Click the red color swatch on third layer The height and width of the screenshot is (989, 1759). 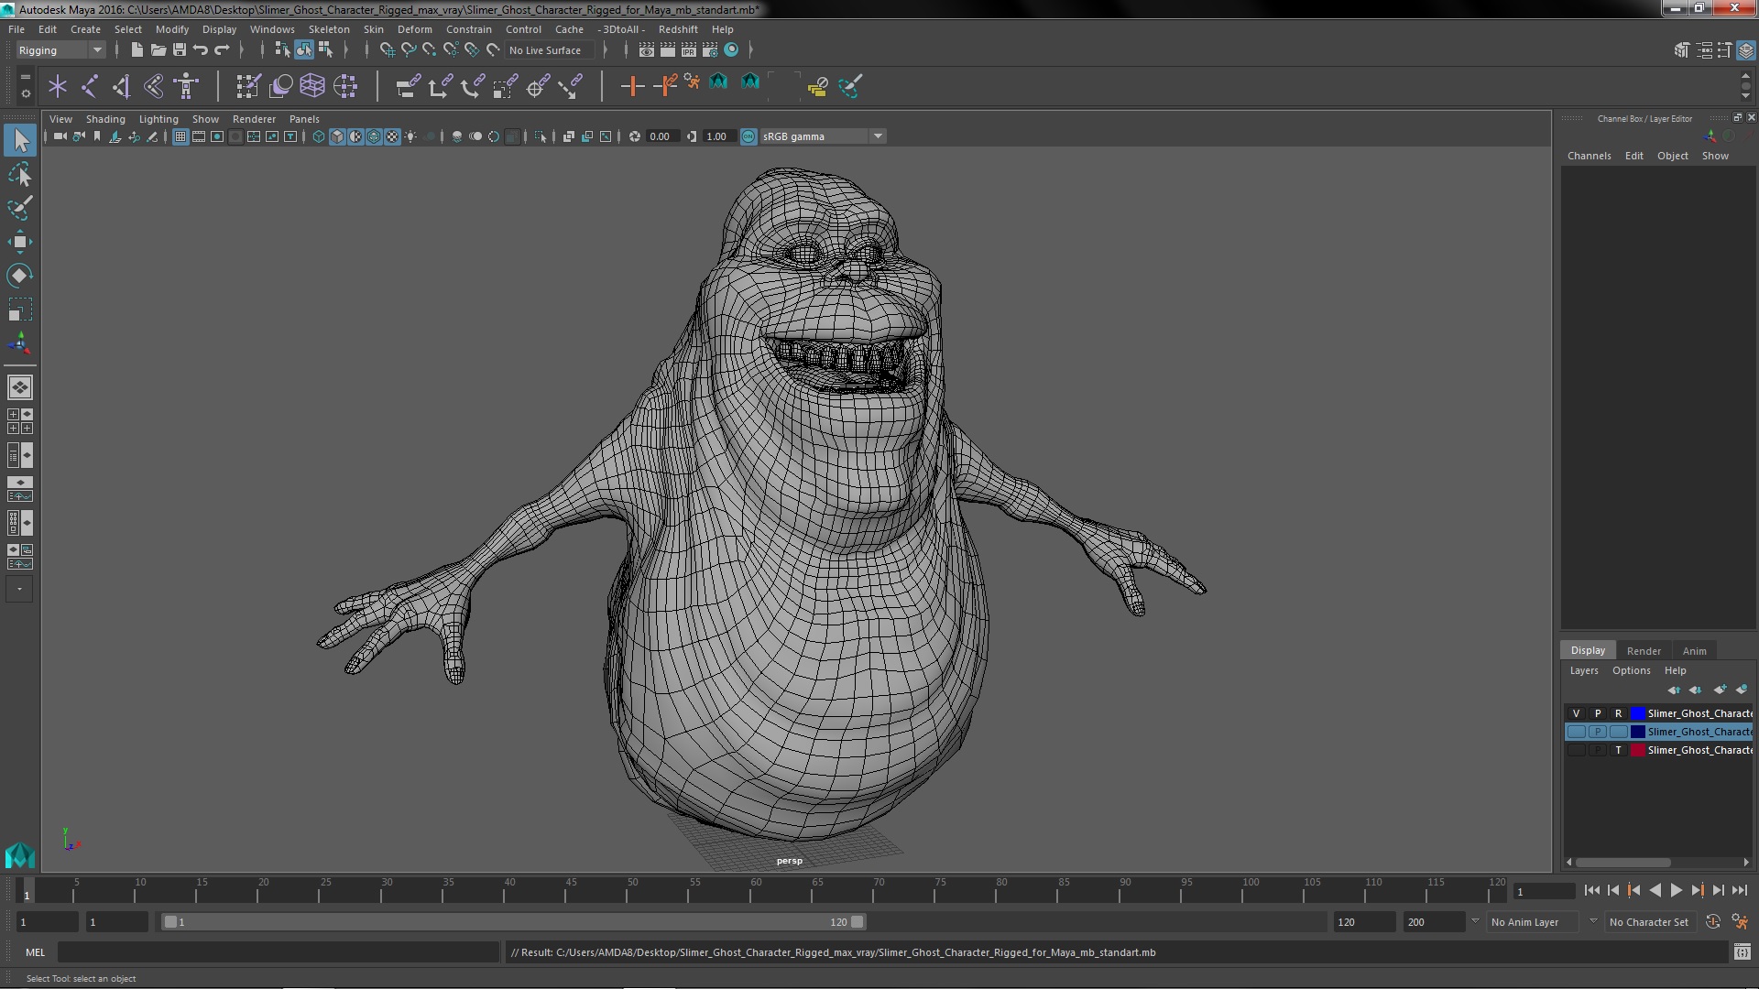point(1637,750)
